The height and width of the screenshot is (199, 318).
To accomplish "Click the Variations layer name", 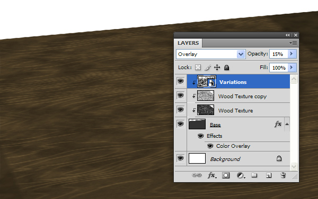I will click(x=233, y=82).
